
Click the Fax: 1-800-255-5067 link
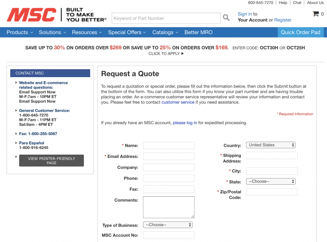tap(38, 134)
